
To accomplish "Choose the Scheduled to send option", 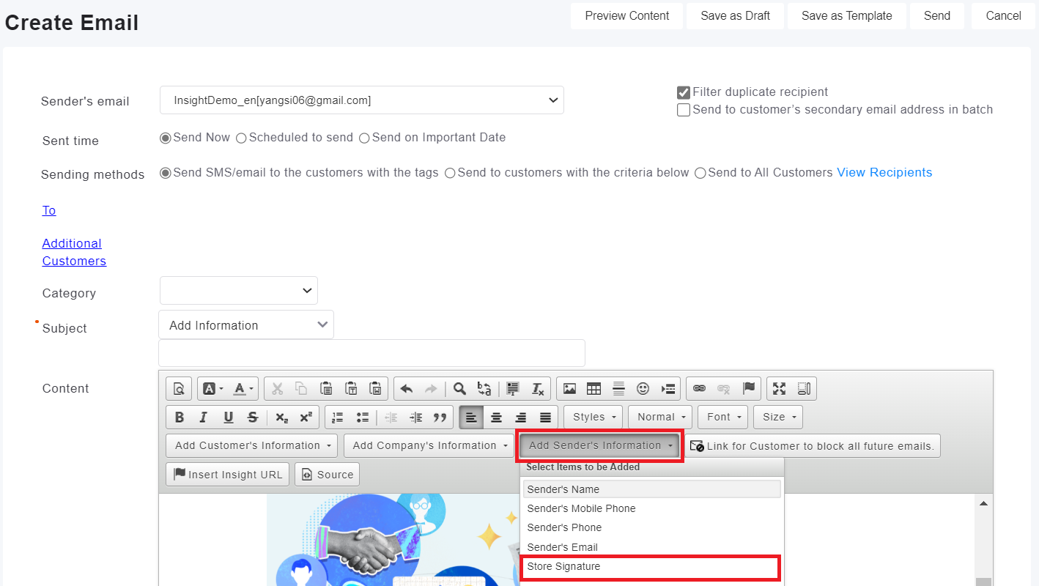I will [242, 138].
